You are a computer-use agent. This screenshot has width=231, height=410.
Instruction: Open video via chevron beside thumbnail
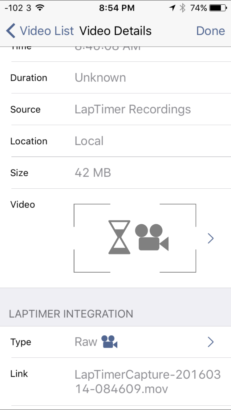[211, 238]
